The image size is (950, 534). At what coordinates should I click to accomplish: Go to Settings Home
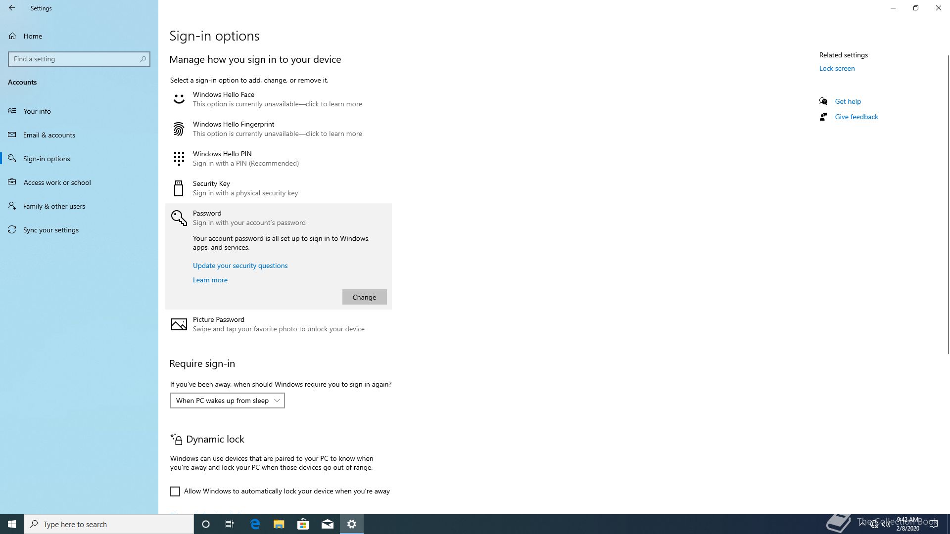79,36
